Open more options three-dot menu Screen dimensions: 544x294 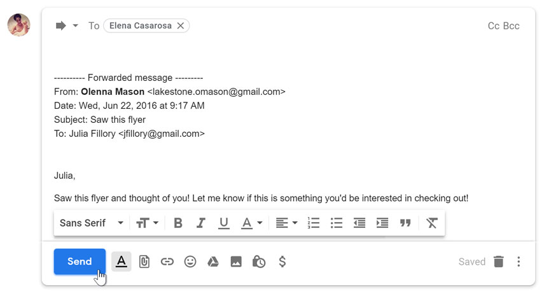click(519, 262)
